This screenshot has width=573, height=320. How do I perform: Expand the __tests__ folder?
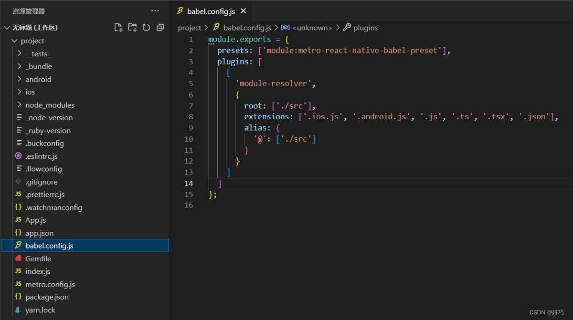pos(39,53)
